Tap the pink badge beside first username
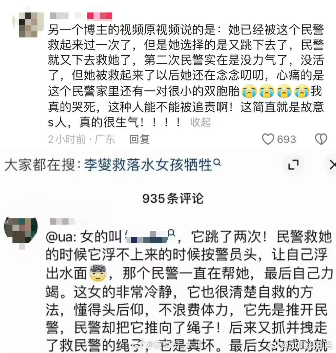The height and width of the screenshot is (353, 336). pyautogui.click(x=100, y=15)
